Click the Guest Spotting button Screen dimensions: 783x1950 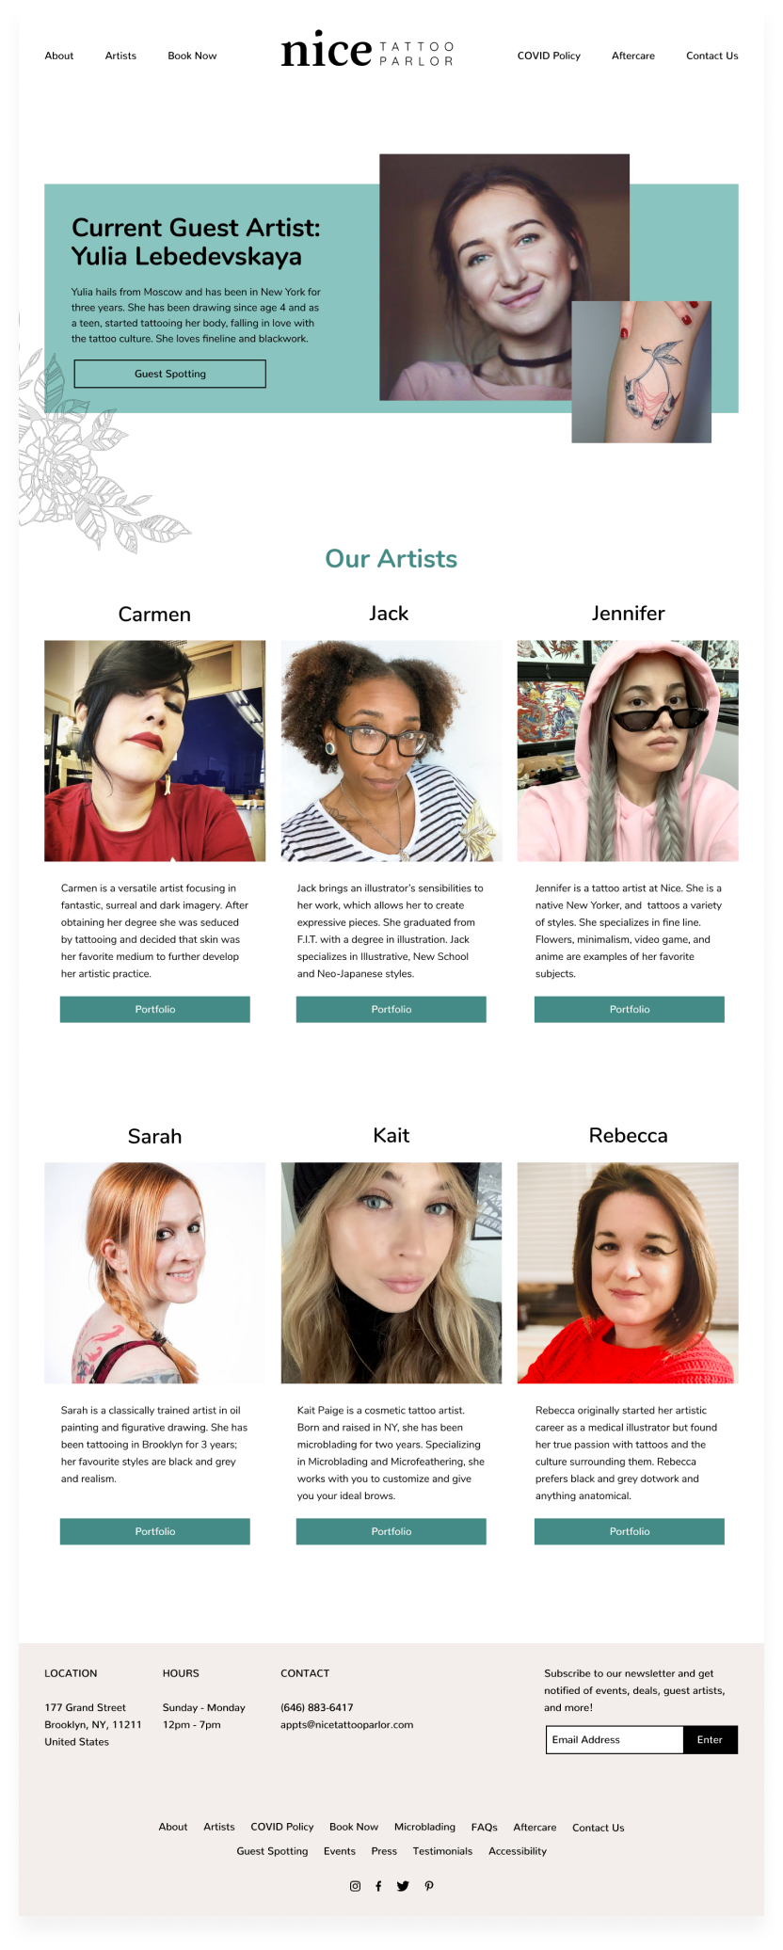(170, 374)
